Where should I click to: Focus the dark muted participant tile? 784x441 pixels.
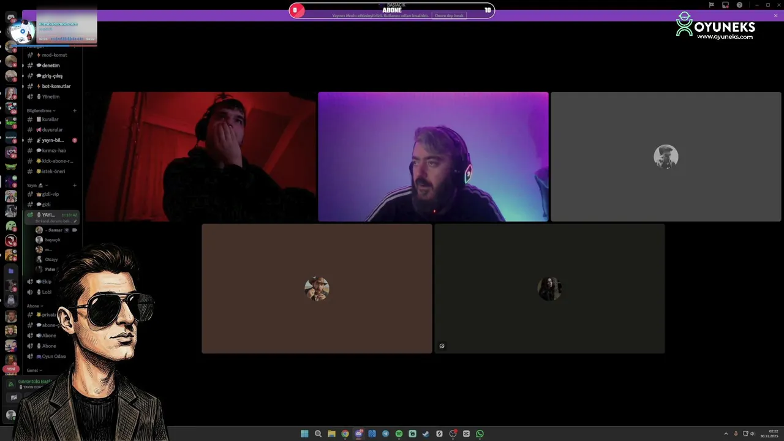click(x=549, y=288)
